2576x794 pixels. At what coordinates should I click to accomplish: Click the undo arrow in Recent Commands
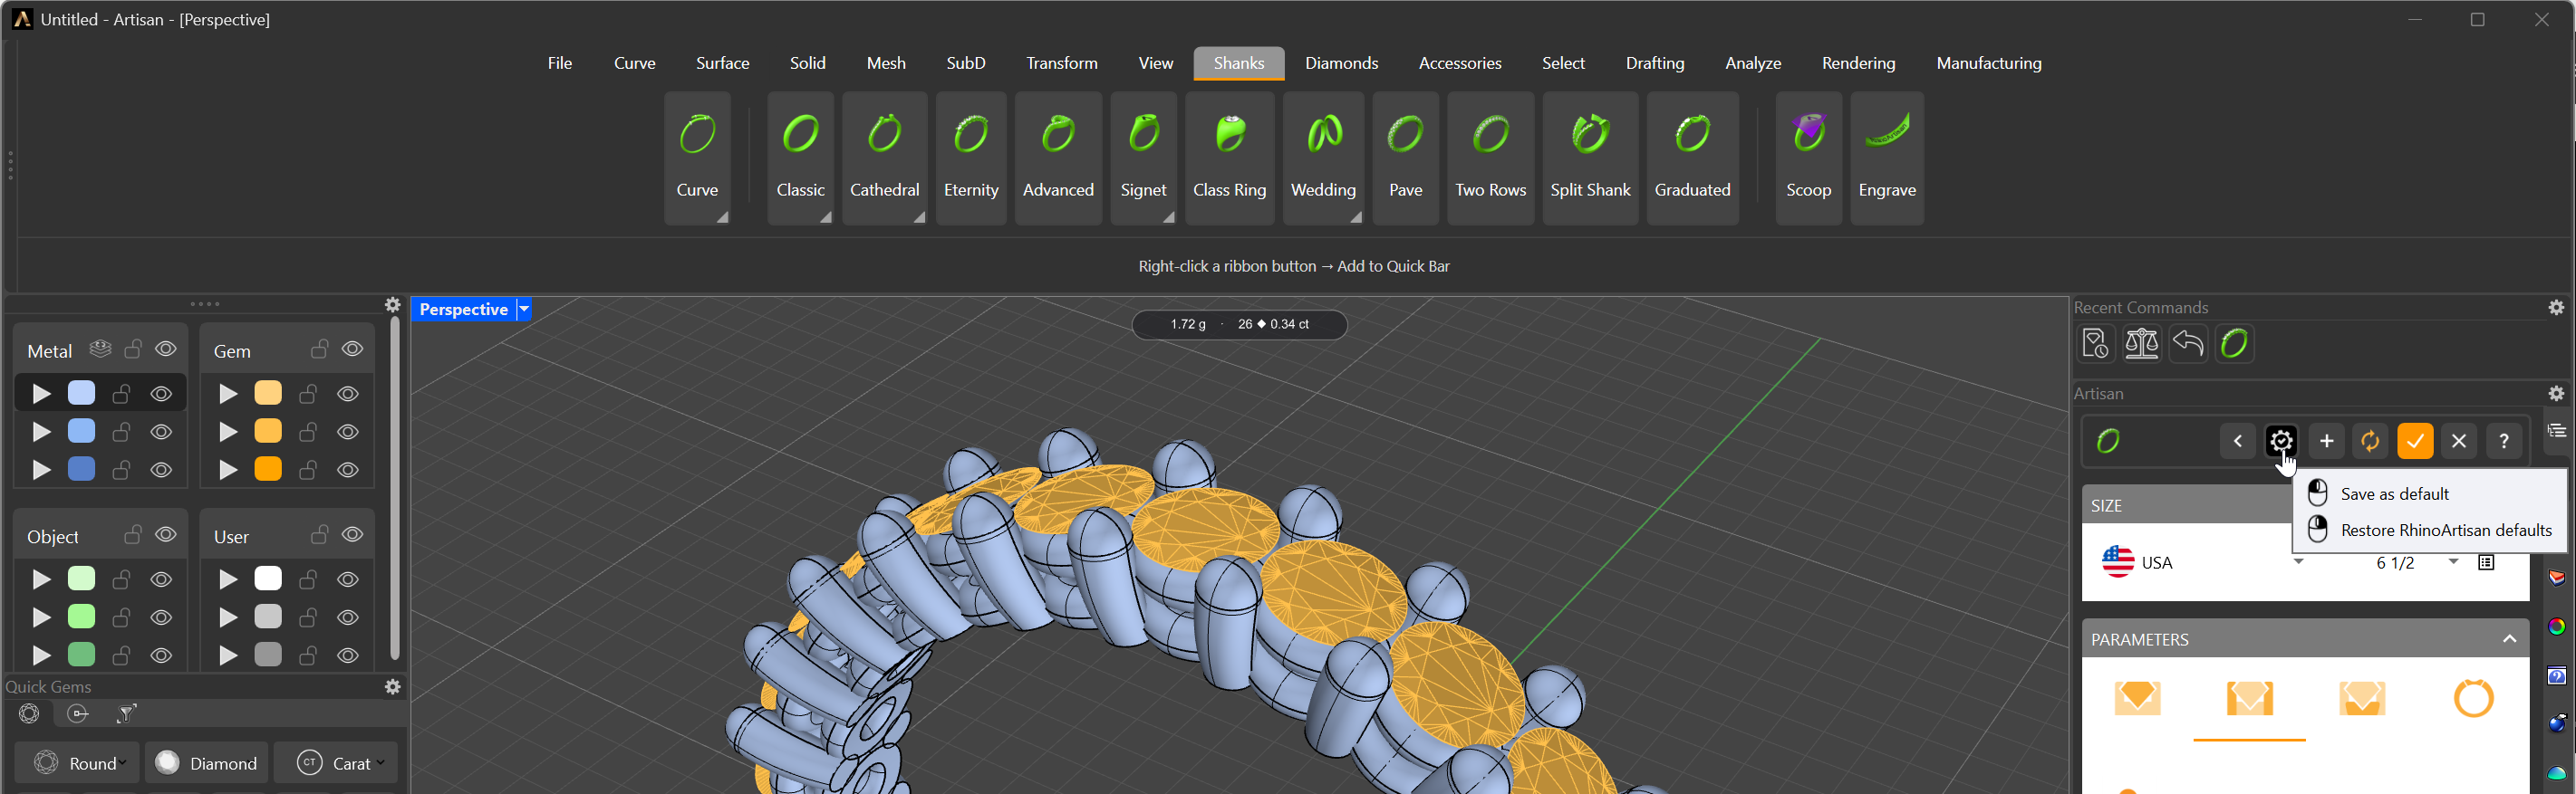click(x=2188, y=343)
